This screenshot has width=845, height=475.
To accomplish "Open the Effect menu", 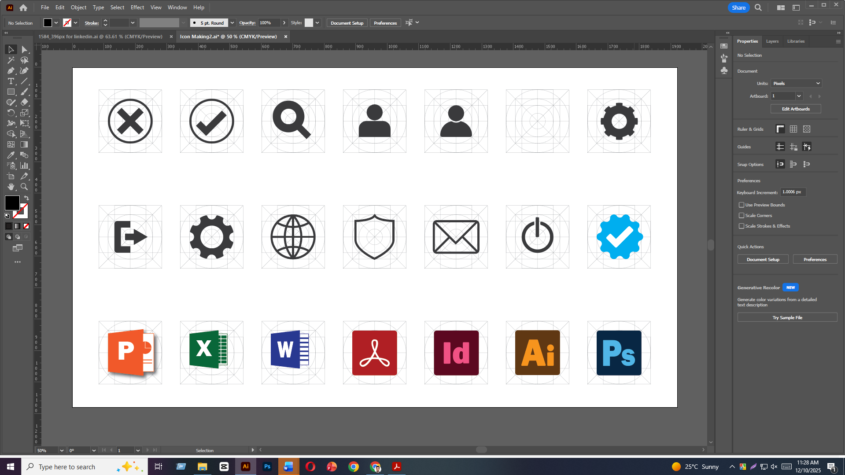I will (x=137, y=7).
